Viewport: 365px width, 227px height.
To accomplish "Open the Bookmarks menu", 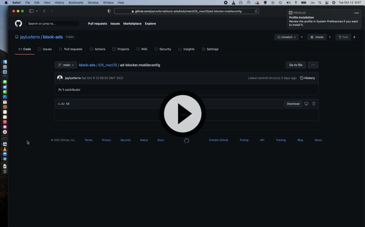I will point(76,3).
